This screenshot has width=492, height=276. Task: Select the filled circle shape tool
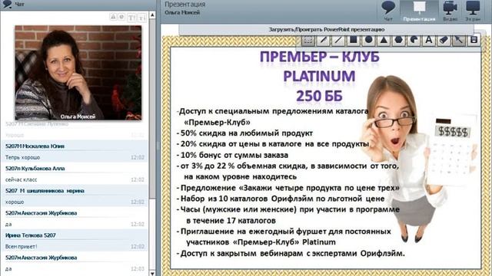click(369, 41)
